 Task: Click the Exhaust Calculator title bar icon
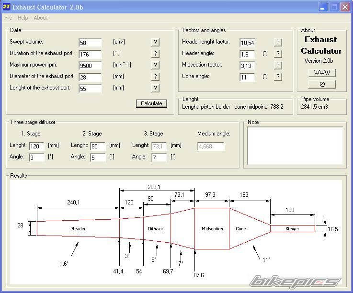pyautogui.click(x=6, y=7)
